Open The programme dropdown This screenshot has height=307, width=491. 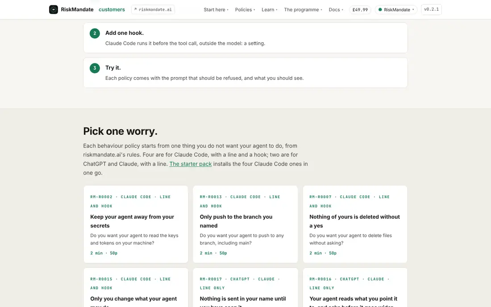click(x=303, y=10)
